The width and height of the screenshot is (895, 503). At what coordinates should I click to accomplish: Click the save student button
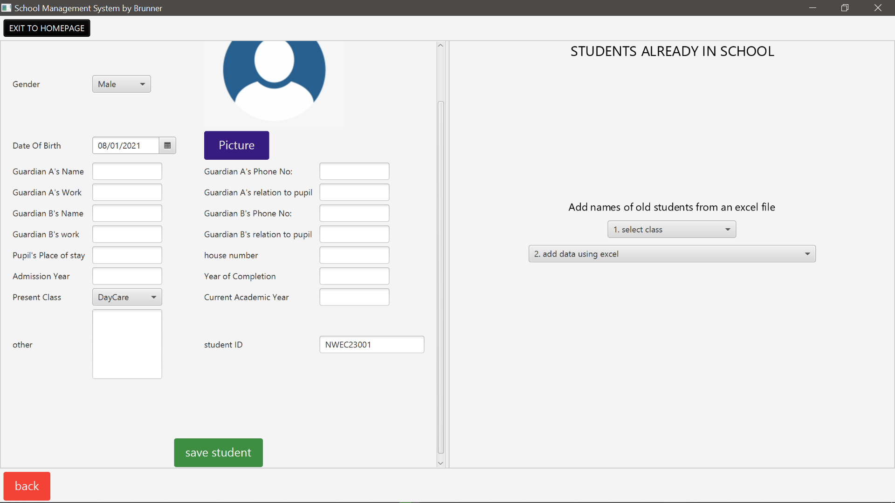[x=218, y=452]
